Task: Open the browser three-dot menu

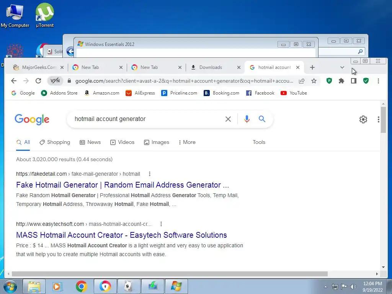Action: [378, 81]
